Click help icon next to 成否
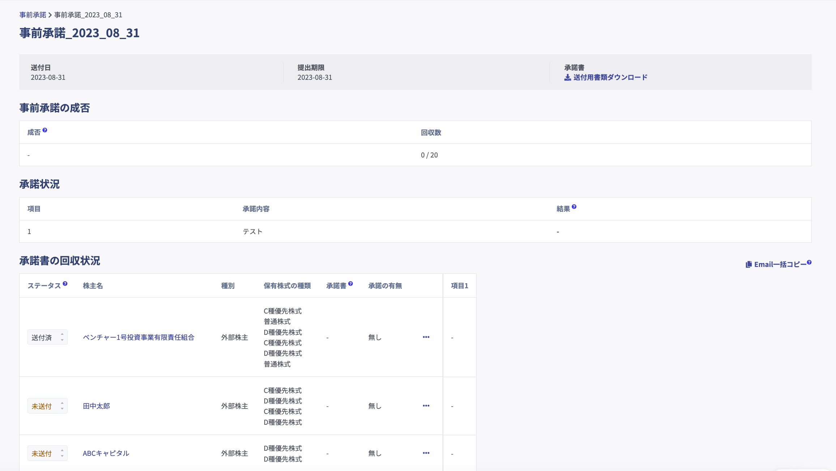Viewport: 836px width, 471px height. (45, 130)
